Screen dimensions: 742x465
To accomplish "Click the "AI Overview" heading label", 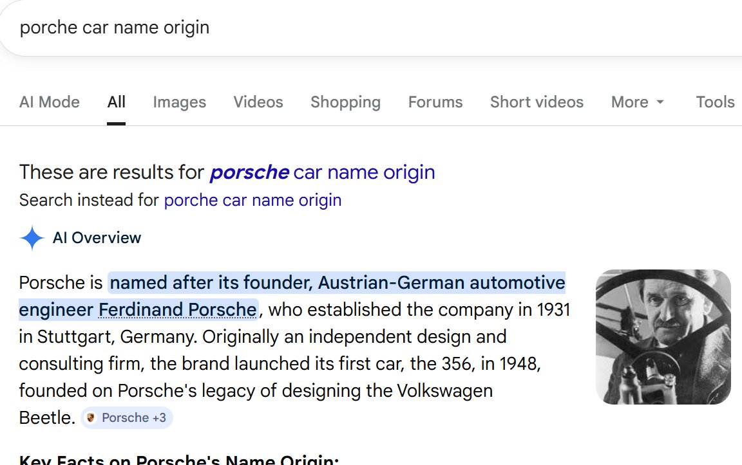I will coord(97,238).
